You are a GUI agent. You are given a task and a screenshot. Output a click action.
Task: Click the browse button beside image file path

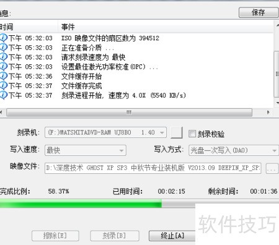[272, 168]
